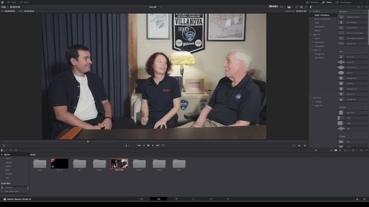Click the viewer timecode field at top right

click(273, 6)
